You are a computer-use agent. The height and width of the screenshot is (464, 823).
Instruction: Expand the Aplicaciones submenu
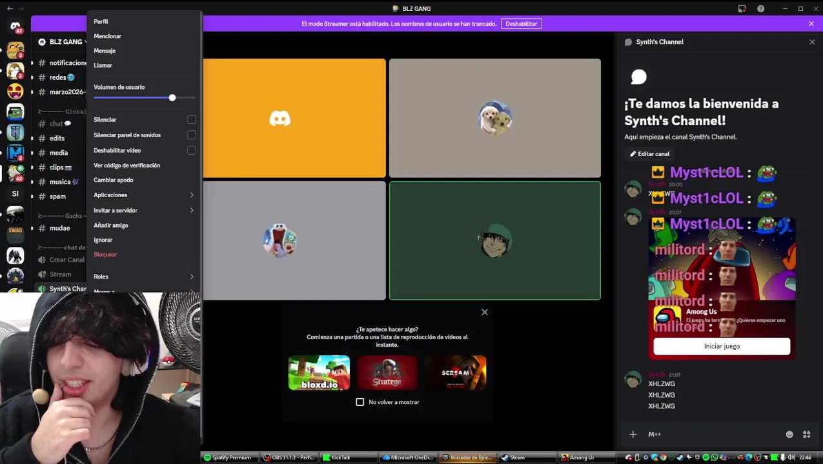pyautogui.click(x=144, y=195)
